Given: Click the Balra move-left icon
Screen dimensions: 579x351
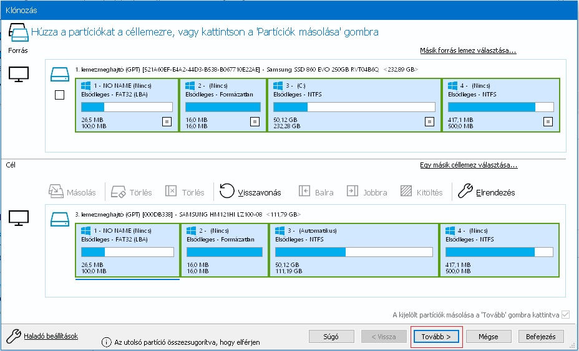Looking at the screenshot, I should tap(304, 192).
